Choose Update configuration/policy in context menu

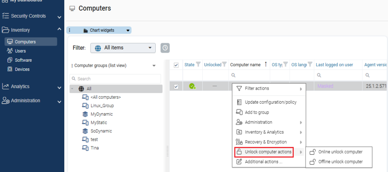coord(270,102)
